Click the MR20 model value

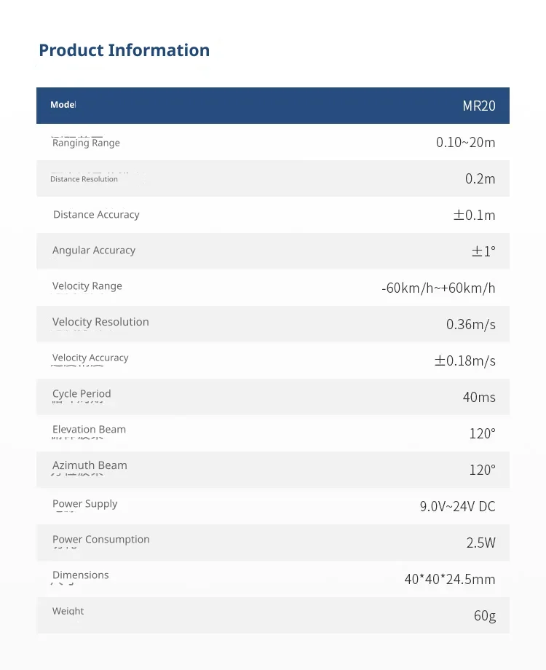point(479,106)
